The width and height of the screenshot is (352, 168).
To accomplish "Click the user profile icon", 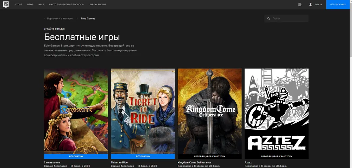I will 310,5.
